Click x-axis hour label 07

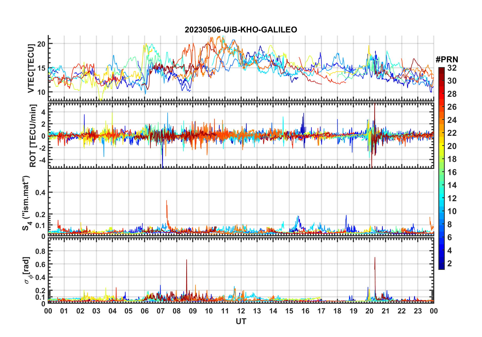click(x=161, y=311)
